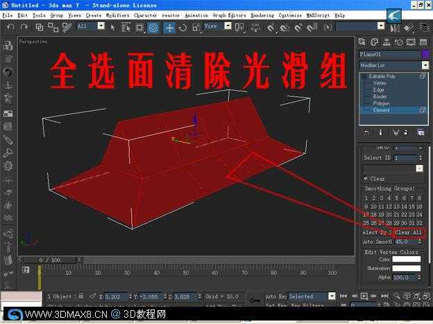
Task: Click the Select ID button
Action: click(x=377, y=158)
